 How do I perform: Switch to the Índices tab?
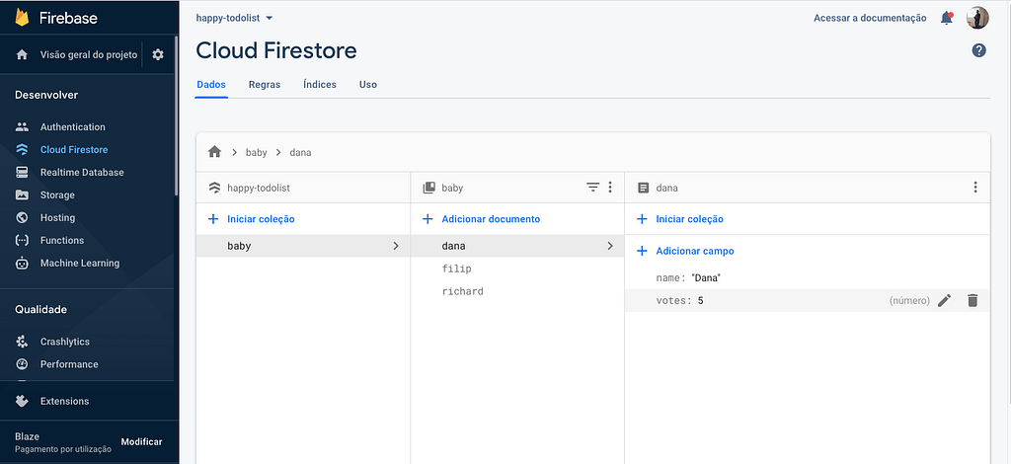(320, 85)
